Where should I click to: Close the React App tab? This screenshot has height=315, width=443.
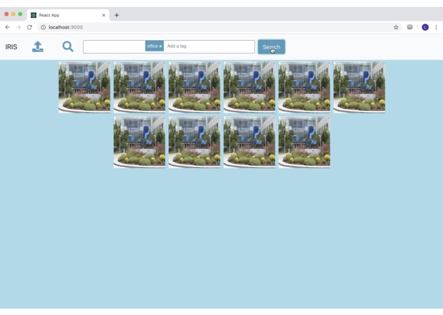click(104, 15)
